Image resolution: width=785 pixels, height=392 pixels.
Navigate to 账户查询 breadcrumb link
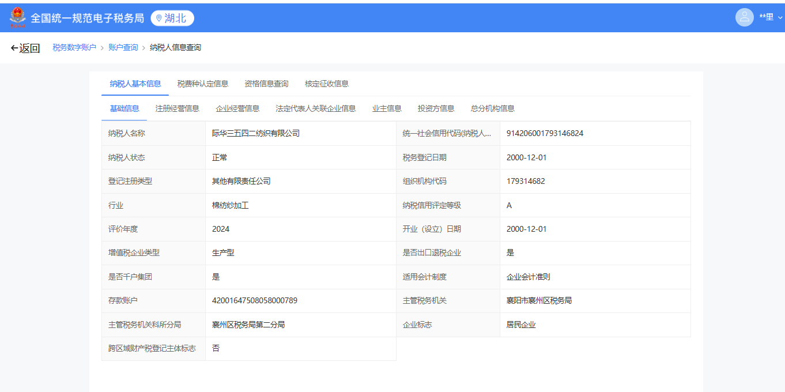[123, 48]
